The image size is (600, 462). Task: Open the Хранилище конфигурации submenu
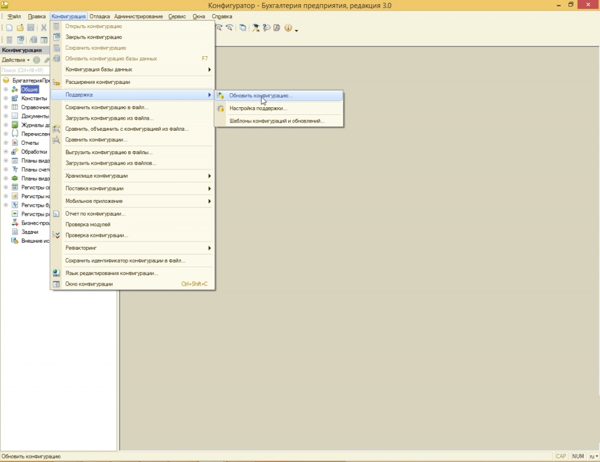coord(132,176)
